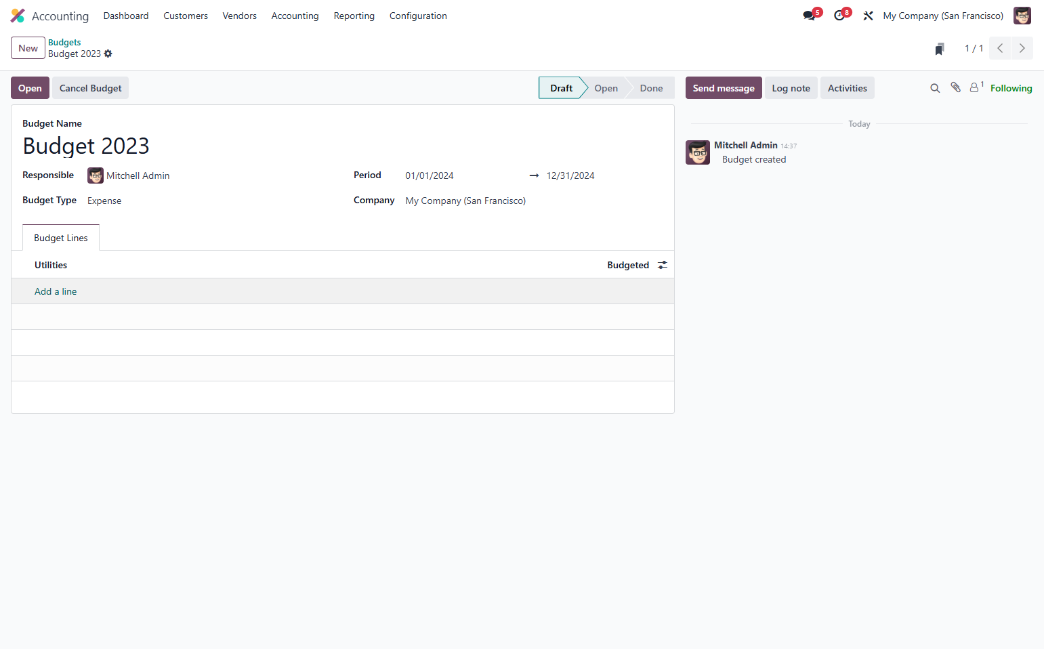This screenshot has height=649, width=1044.
Task: Click the Log note button
Action: point(791,88)
